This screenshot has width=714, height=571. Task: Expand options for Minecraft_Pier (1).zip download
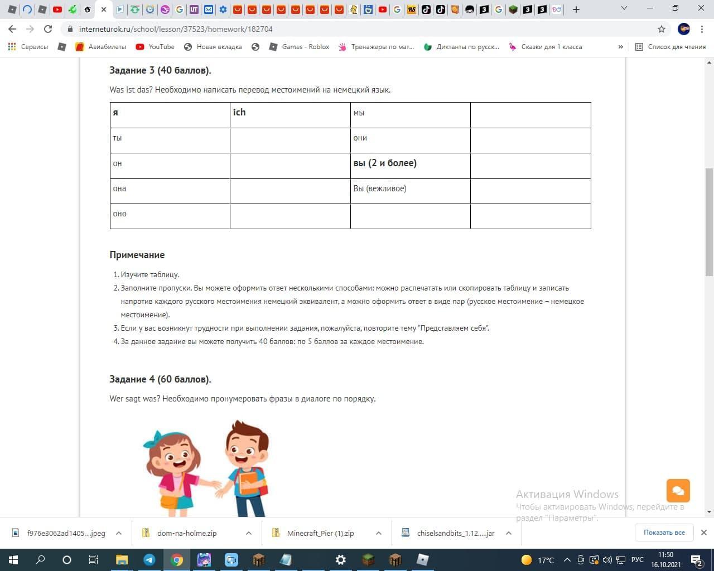pos(379,533)
